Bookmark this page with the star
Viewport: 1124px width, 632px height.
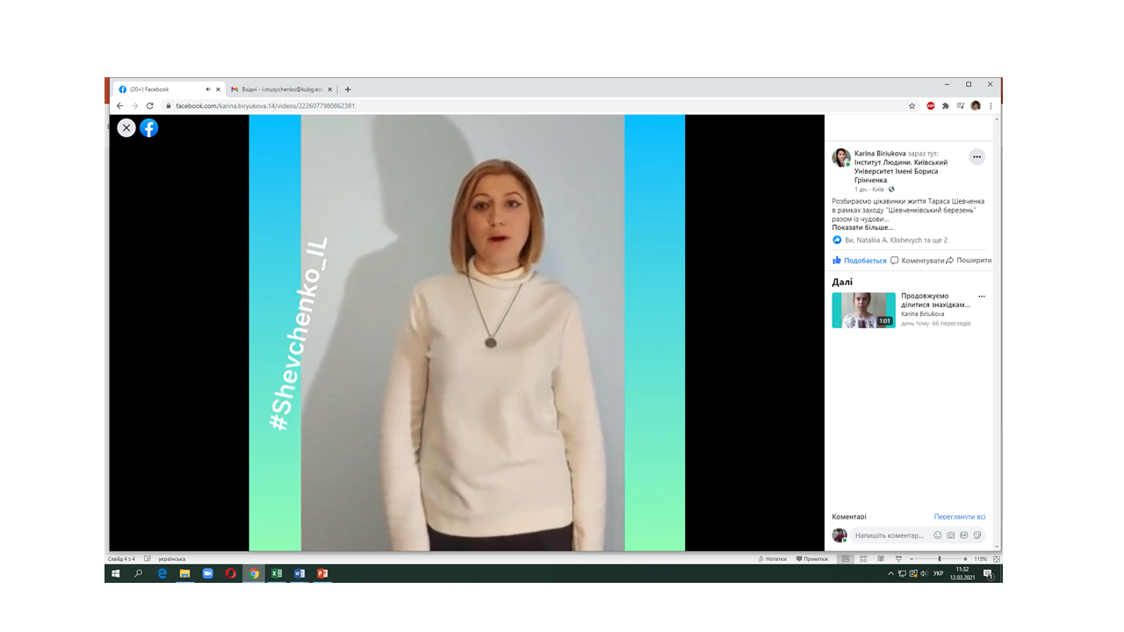912,106
